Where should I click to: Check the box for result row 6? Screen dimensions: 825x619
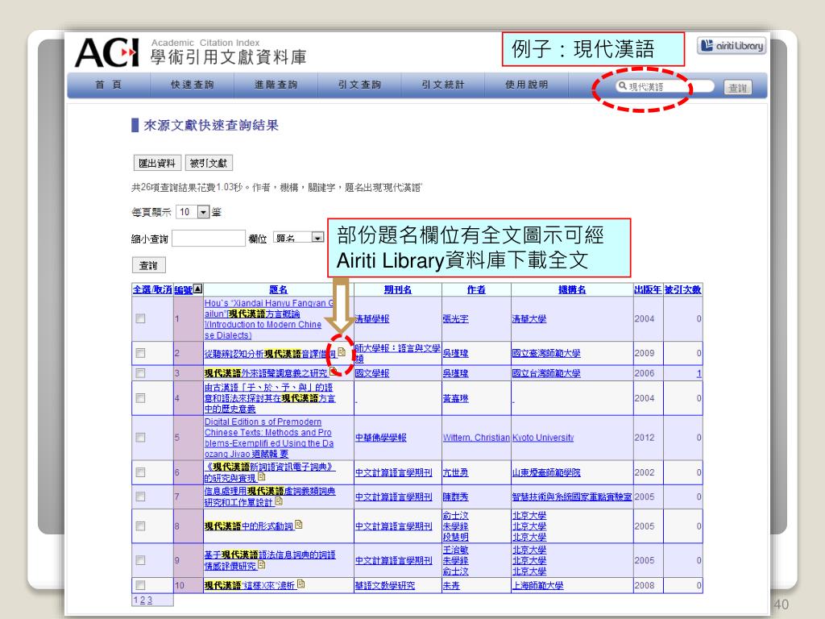pyautogui.click(x=140, y=472)
